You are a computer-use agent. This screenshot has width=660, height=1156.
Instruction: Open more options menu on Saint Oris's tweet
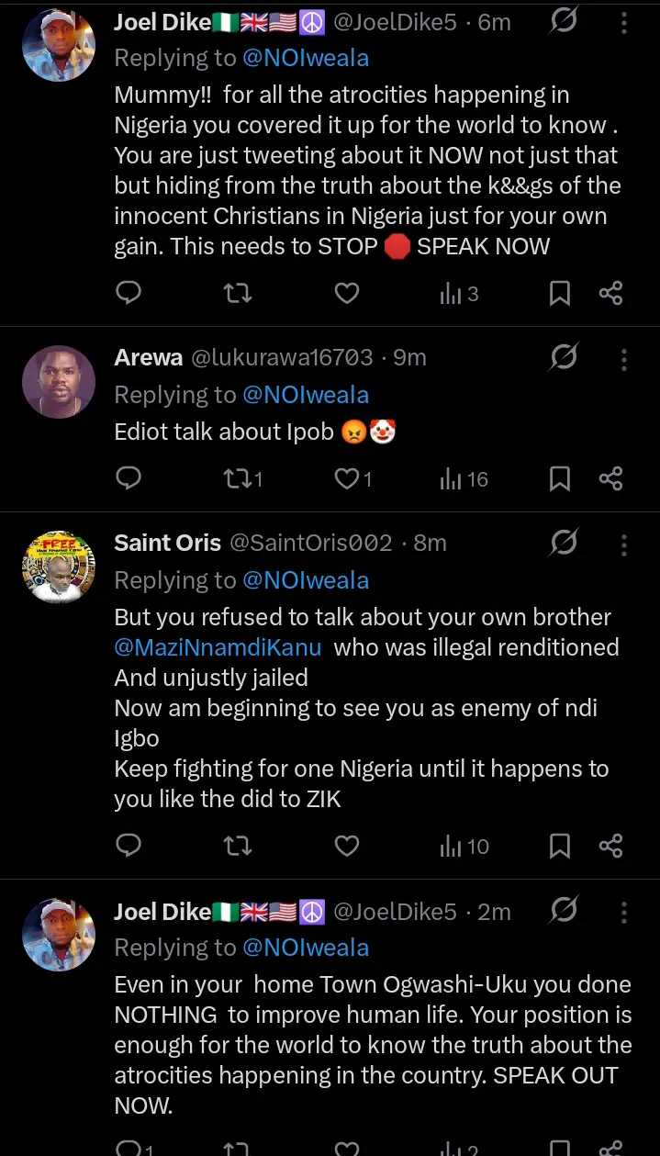click(x=624, y=544)
